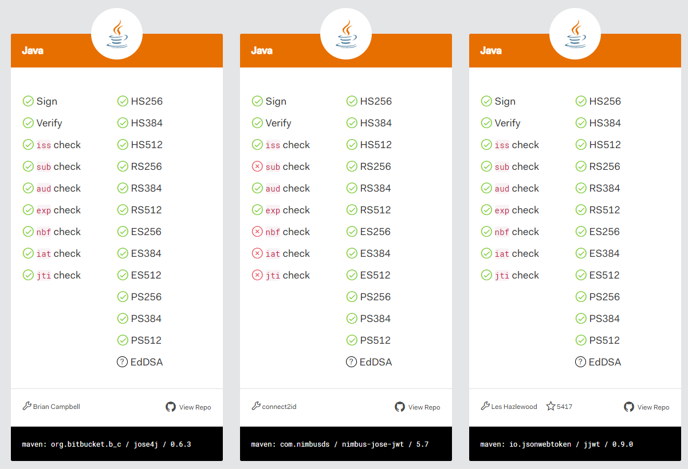Click the PS384 label in nimbus card
This screenshot has height=469, width=688.
376,319
